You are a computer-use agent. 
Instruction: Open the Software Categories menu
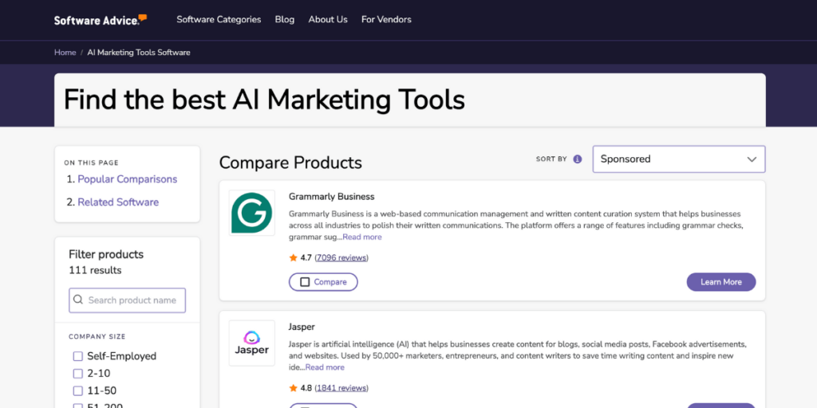[x=219, y=19]
